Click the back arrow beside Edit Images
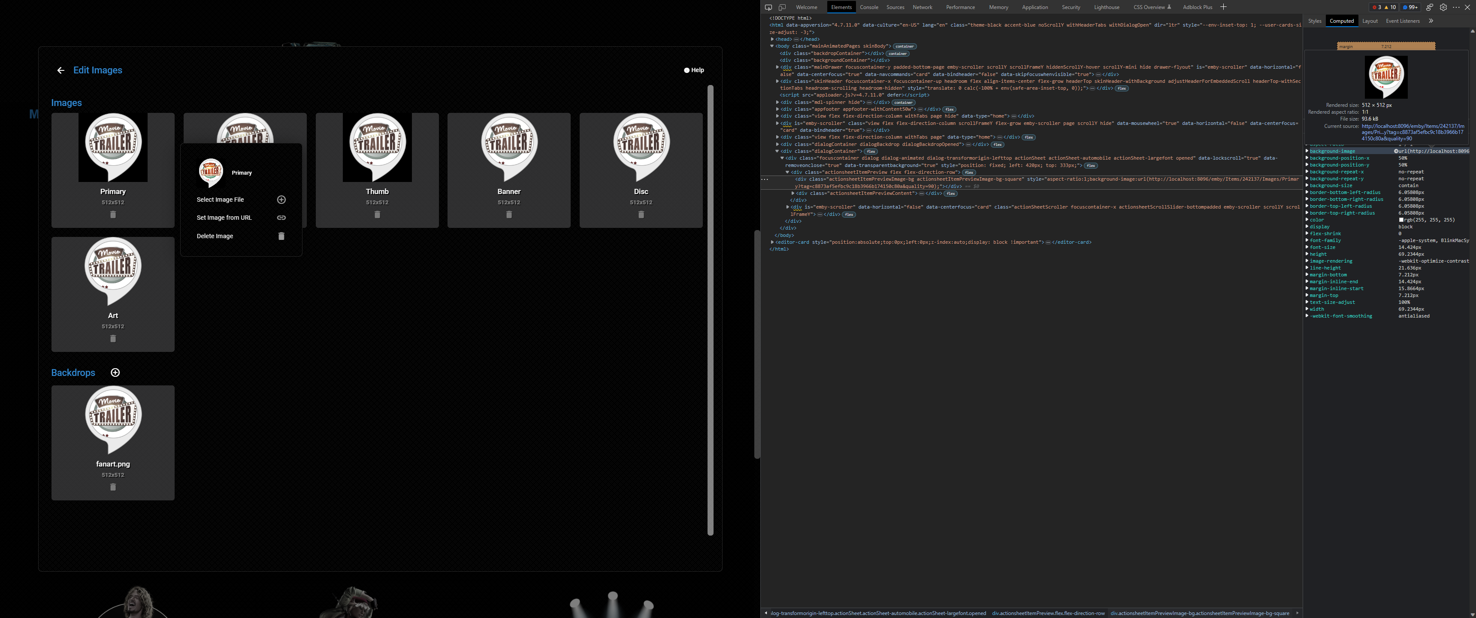Viewport: 1476px width, 618px height. pos(61,70)
